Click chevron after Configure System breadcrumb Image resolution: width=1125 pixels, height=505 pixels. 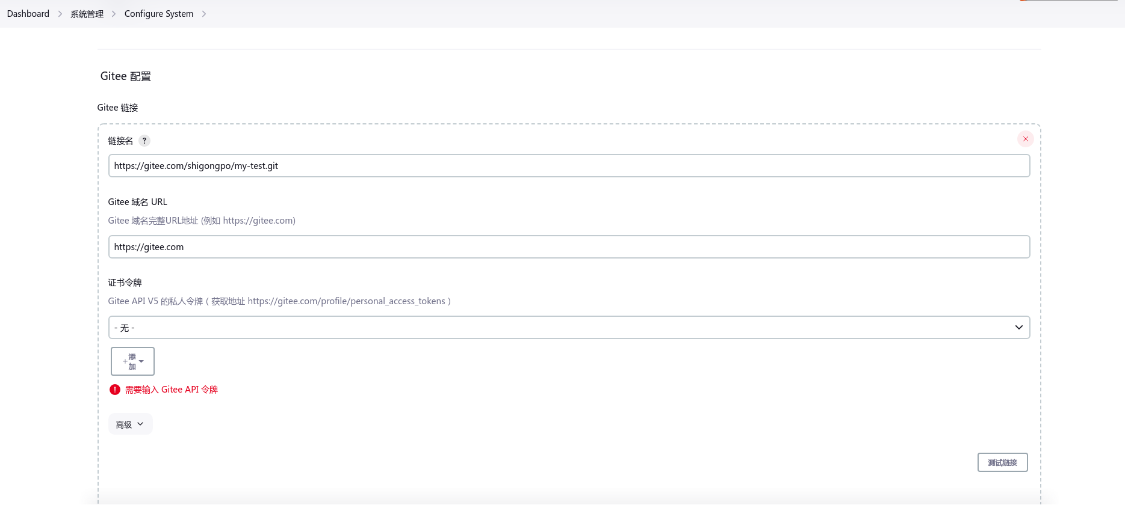click(204, 14)
